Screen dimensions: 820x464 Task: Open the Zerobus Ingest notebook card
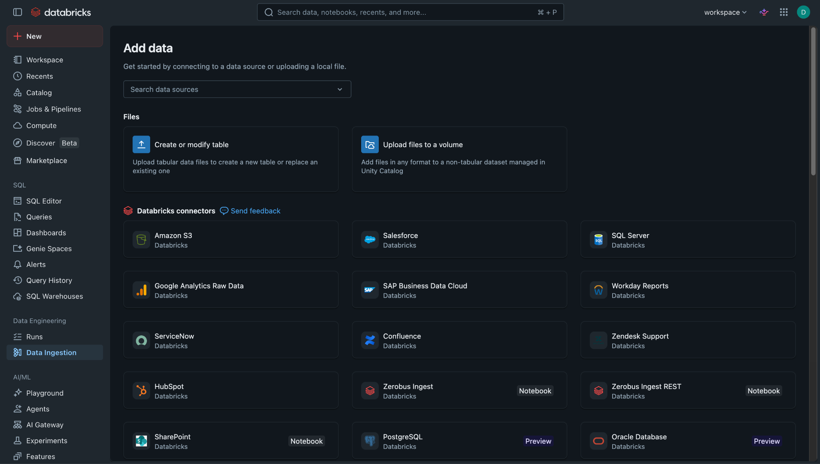click(x=460, y=390)
